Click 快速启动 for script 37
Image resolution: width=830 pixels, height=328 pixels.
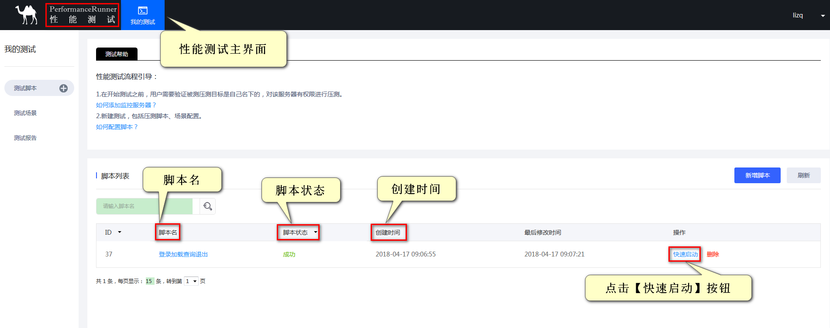tap(685, 254)
